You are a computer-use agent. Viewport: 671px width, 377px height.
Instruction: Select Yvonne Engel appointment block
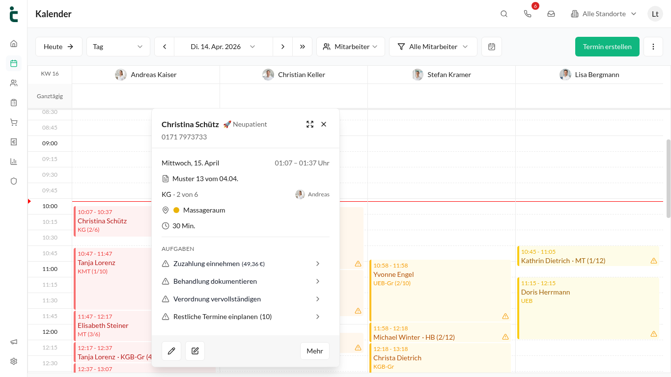pos(440,291)
